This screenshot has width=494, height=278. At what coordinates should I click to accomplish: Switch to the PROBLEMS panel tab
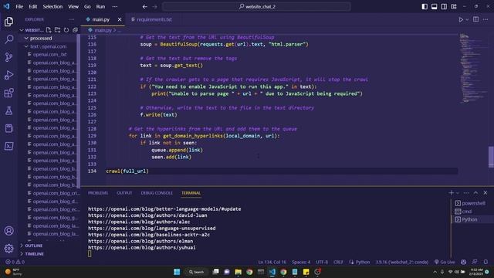click(x=98, y=192)
